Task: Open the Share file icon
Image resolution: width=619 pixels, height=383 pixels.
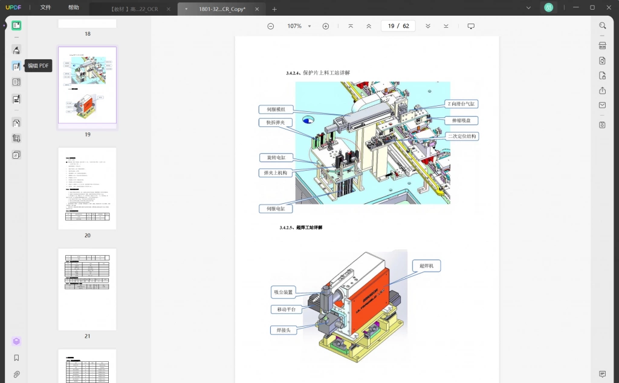Action: click(x=603, y=91)
